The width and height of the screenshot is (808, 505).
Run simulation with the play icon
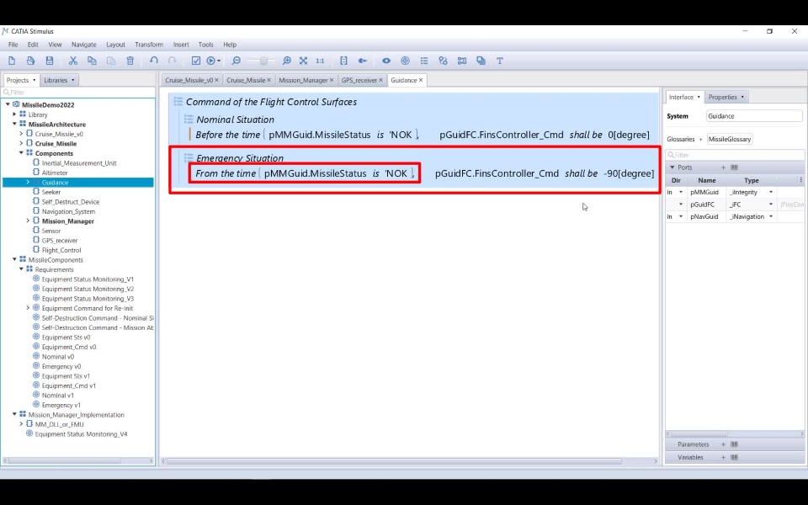coord(210,61)
